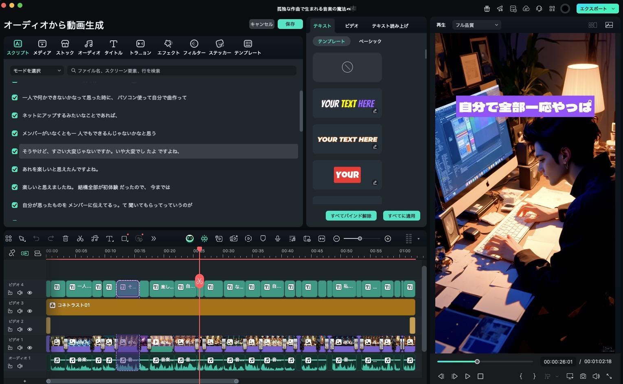The height and width of the screenshot is (384, 623).
Task: Click the zoom-in plus icon on timeline
Action: pyautogui.click(x=388, y=238)
